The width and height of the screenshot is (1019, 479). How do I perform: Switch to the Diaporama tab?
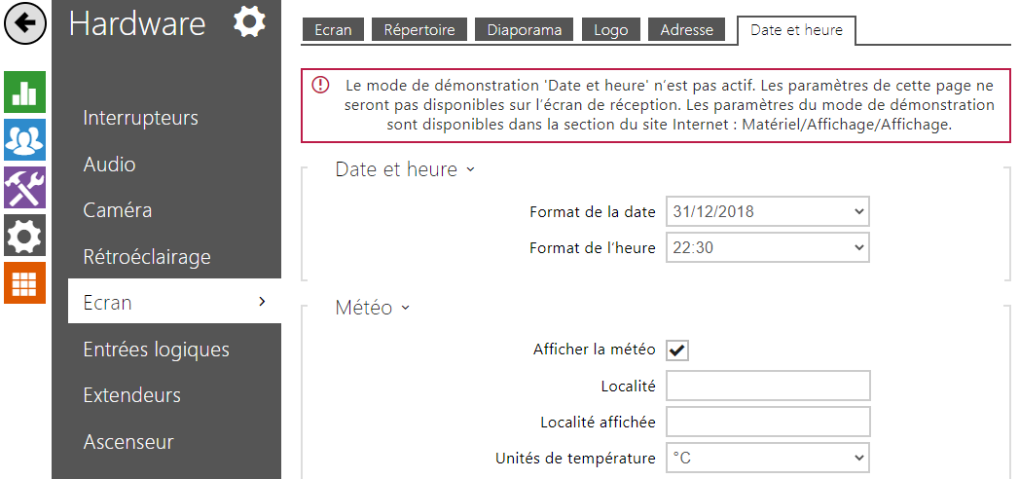click(x=524, y=30)
